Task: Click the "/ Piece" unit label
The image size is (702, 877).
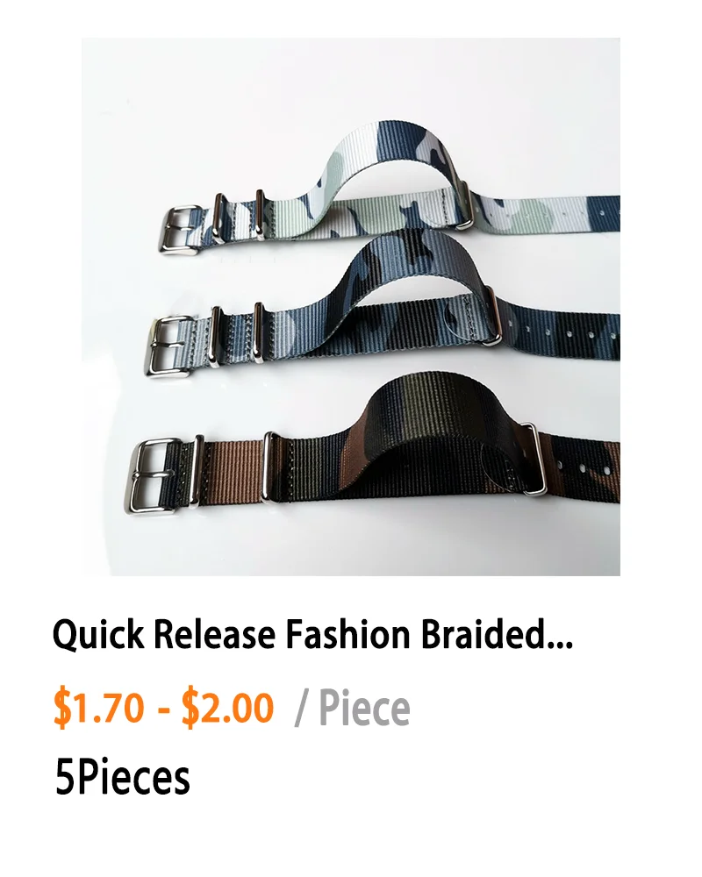Action: (x=353, y=709)
